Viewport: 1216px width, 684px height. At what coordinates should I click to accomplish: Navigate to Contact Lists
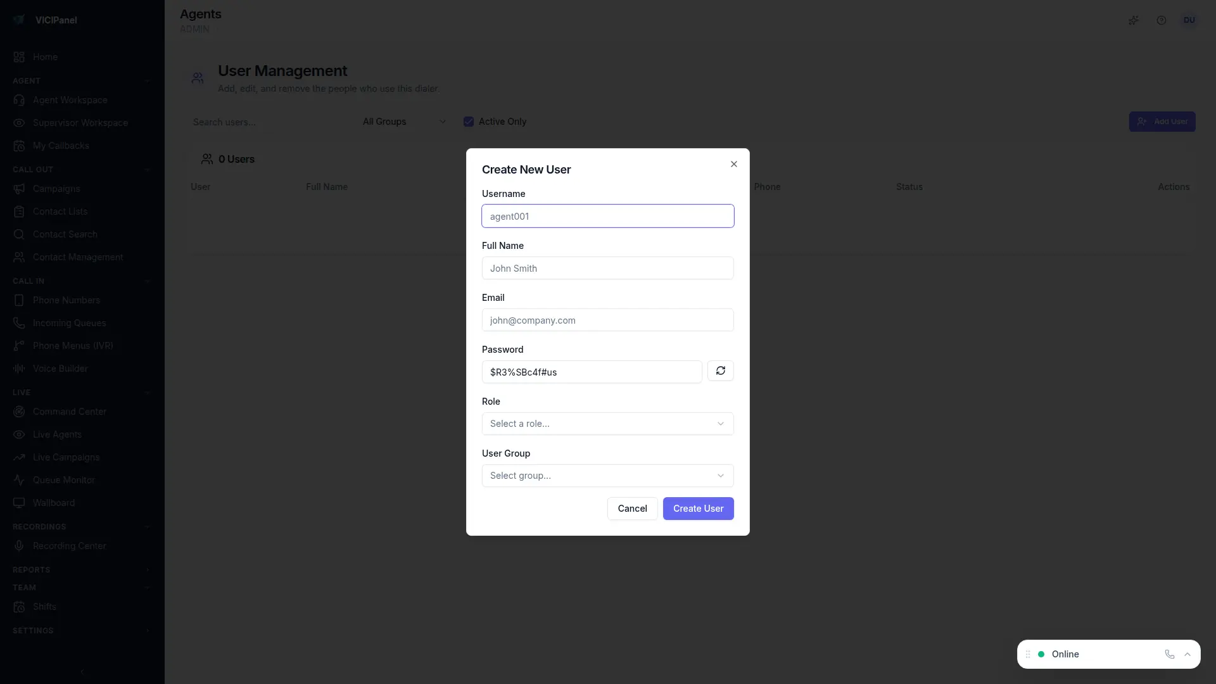pos(60,211)
